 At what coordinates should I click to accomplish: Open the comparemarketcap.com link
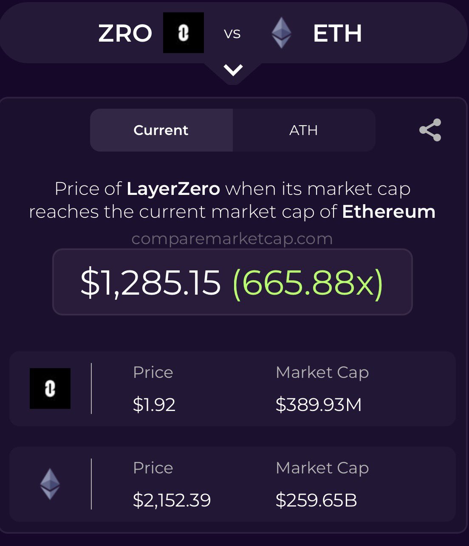232,239
